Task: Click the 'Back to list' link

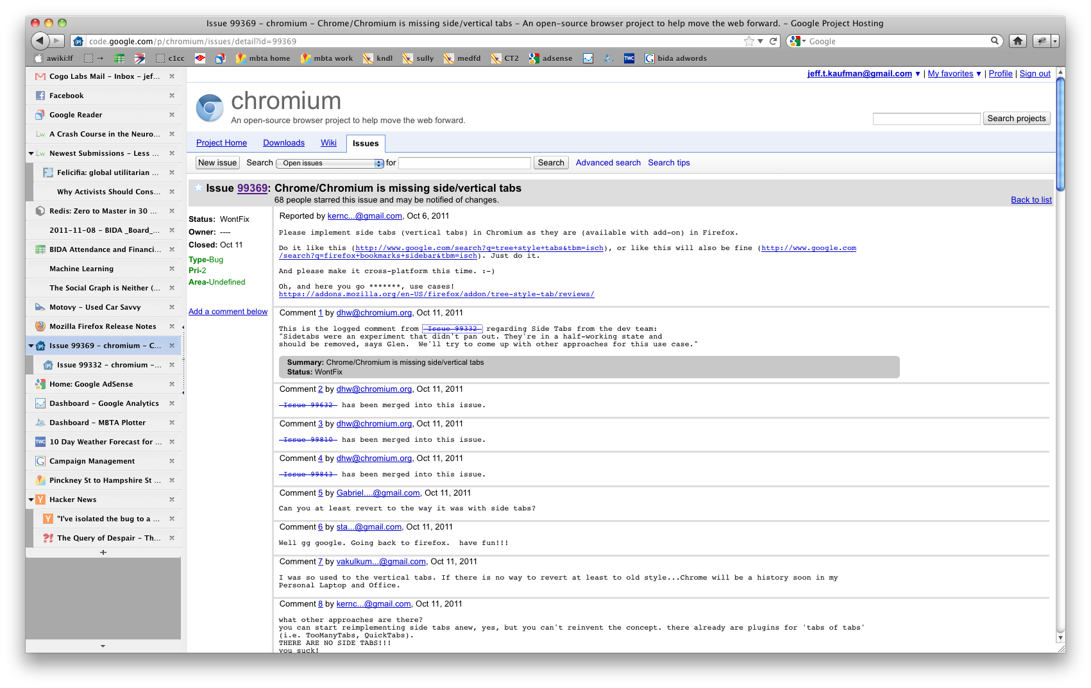Action: (x=1031, y=200)
